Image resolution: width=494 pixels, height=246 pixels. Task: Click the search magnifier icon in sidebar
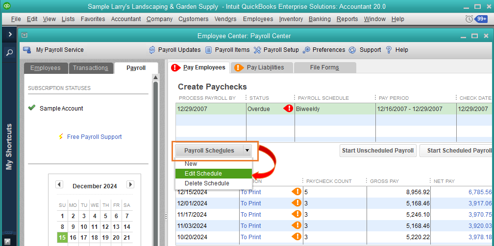point(10,52)
